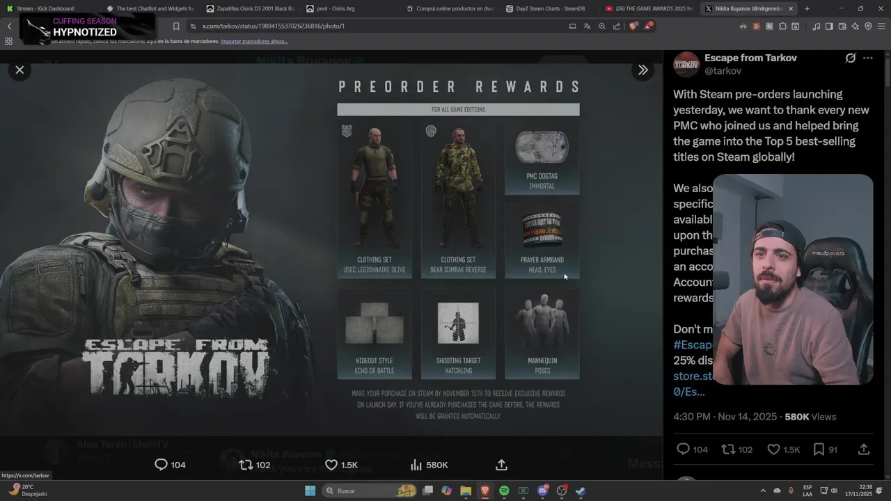Open Brave VPN shield icon

pyautogui.click(x=868, y=26)
